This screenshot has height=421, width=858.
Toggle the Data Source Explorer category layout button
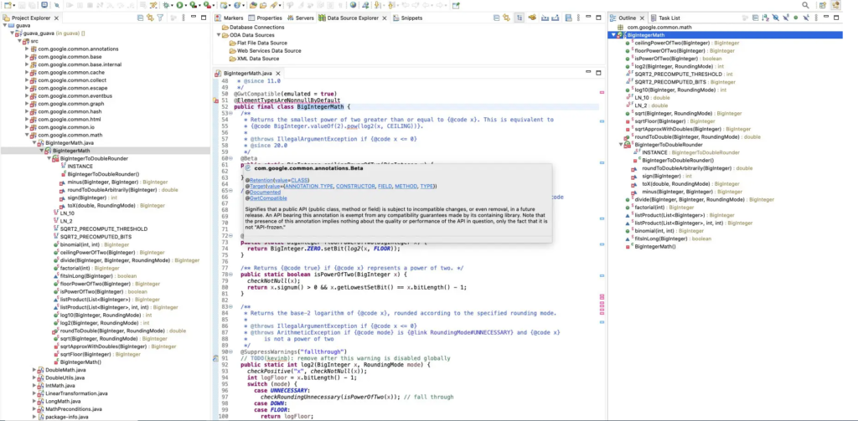(x=519, y=18)
